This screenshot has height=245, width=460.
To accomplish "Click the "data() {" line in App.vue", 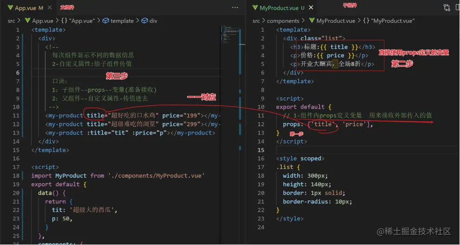I will click(x=52, y=193).
